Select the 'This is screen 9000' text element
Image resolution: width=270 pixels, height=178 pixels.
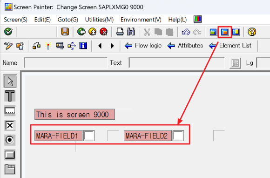[74, 115]
